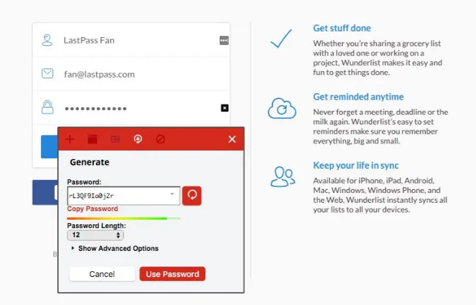Click the Password Length label
The width and height of the screenshot is (476, 305).
pyautogui.click(x=97, y=225)
